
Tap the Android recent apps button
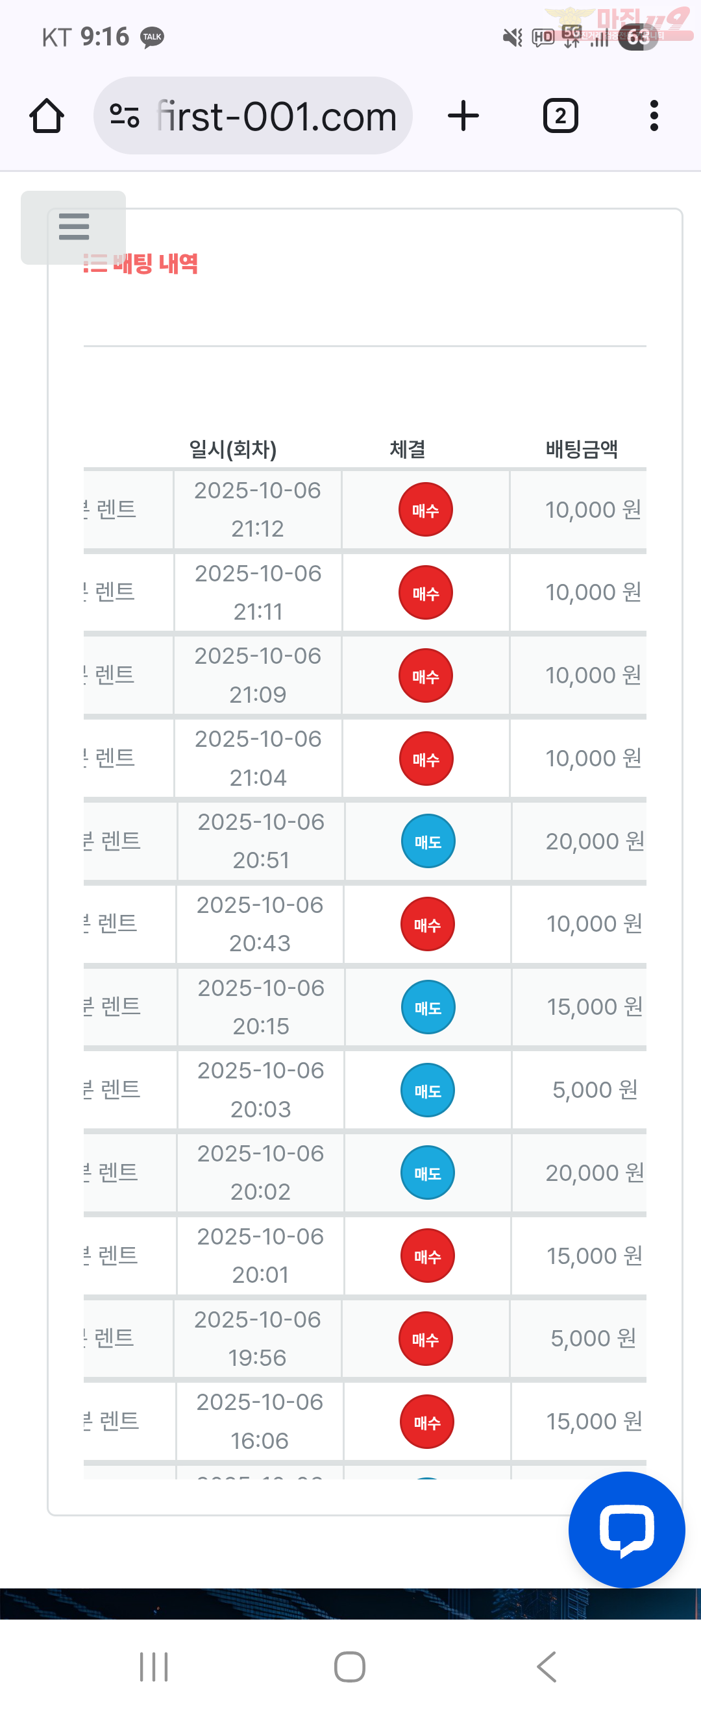(154, 1666)
